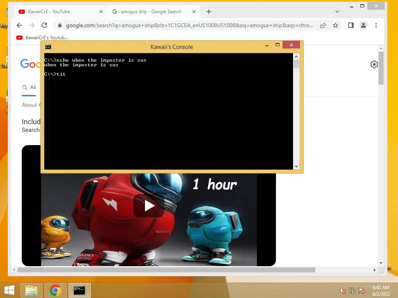Open the Chrome tab search chevron

point(337,12)
